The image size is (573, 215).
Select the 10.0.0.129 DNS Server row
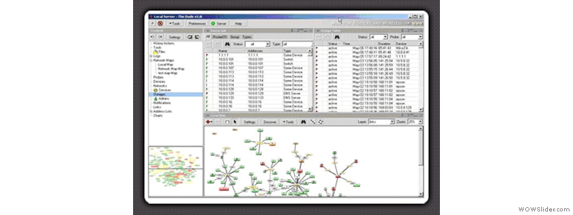pos(256,93)
